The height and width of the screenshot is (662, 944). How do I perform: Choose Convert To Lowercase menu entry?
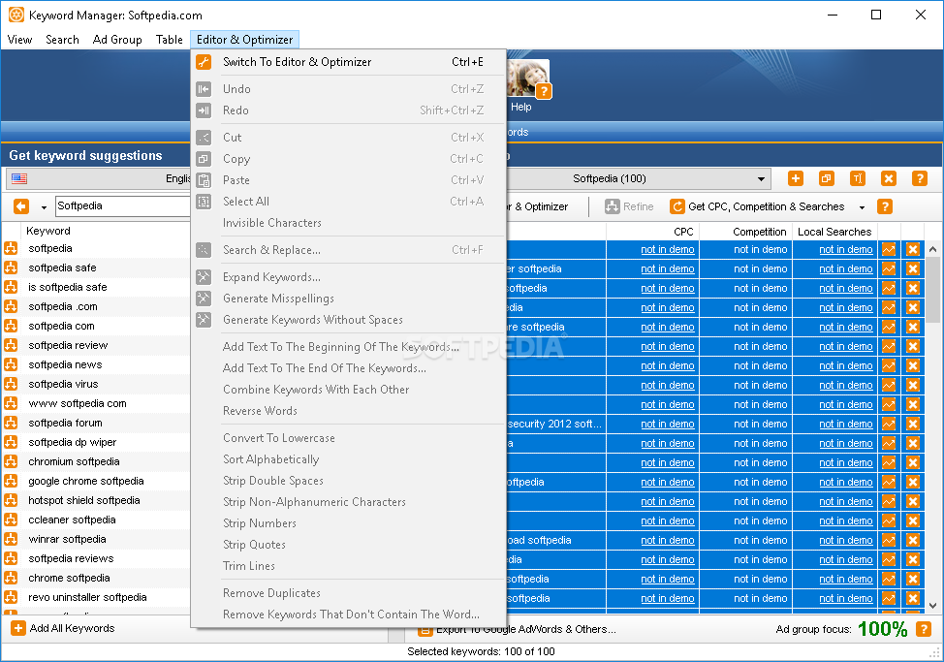pos(349,438)
